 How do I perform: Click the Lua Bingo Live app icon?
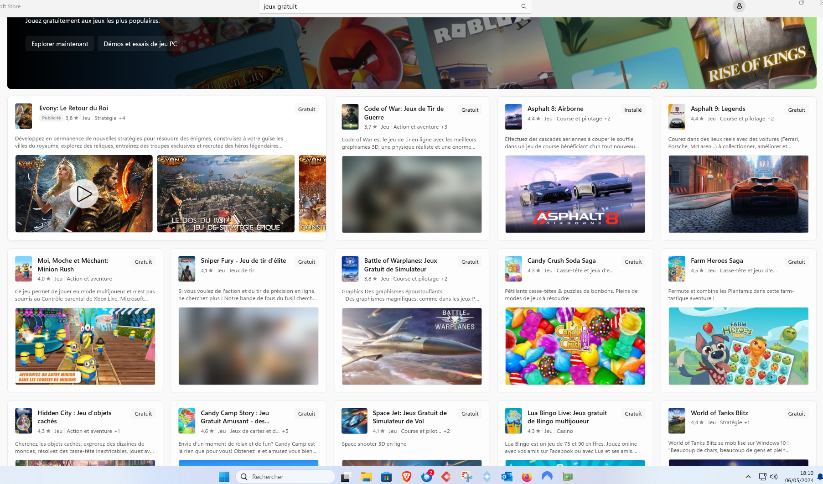pos(513,421)
